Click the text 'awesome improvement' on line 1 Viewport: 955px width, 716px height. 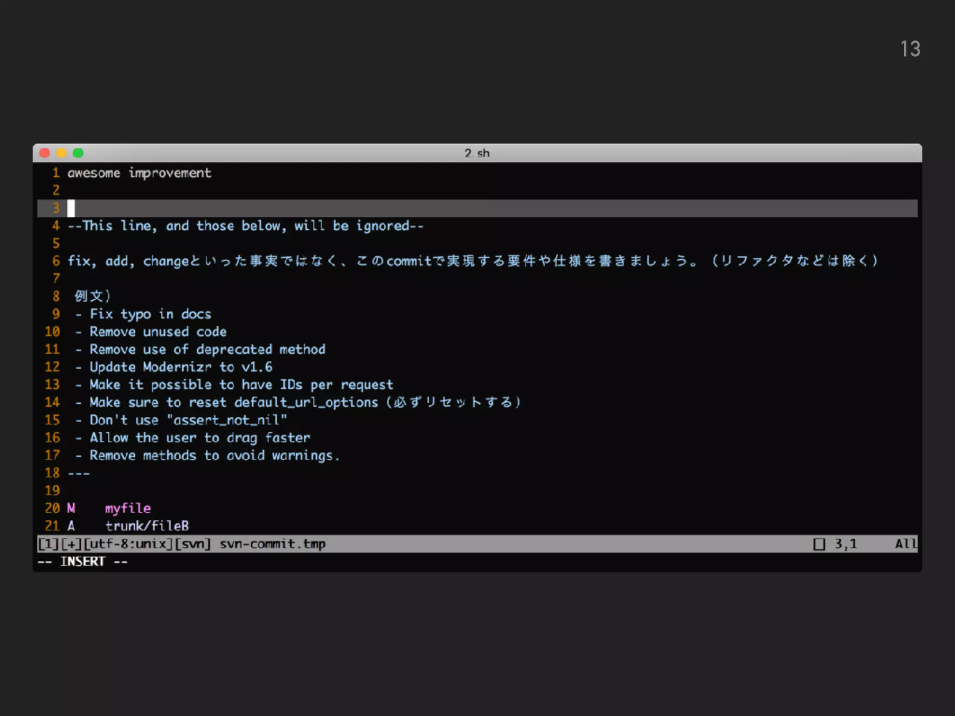(x=139, y=173)
